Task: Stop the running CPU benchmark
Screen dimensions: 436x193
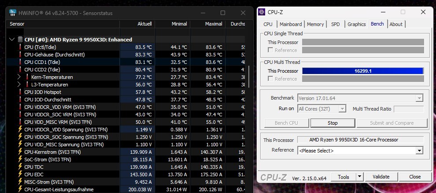Action: click(333, 123)
